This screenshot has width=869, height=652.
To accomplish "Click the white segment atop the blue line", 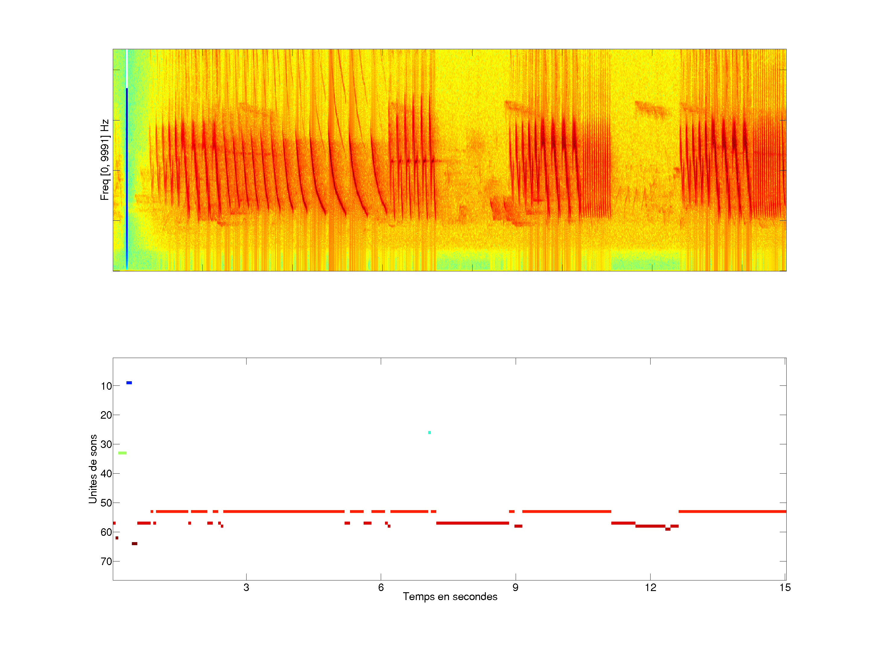I will pyautogui.click(x=126, y=69).
